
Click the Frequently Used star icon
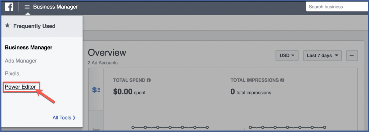[8, 26]
